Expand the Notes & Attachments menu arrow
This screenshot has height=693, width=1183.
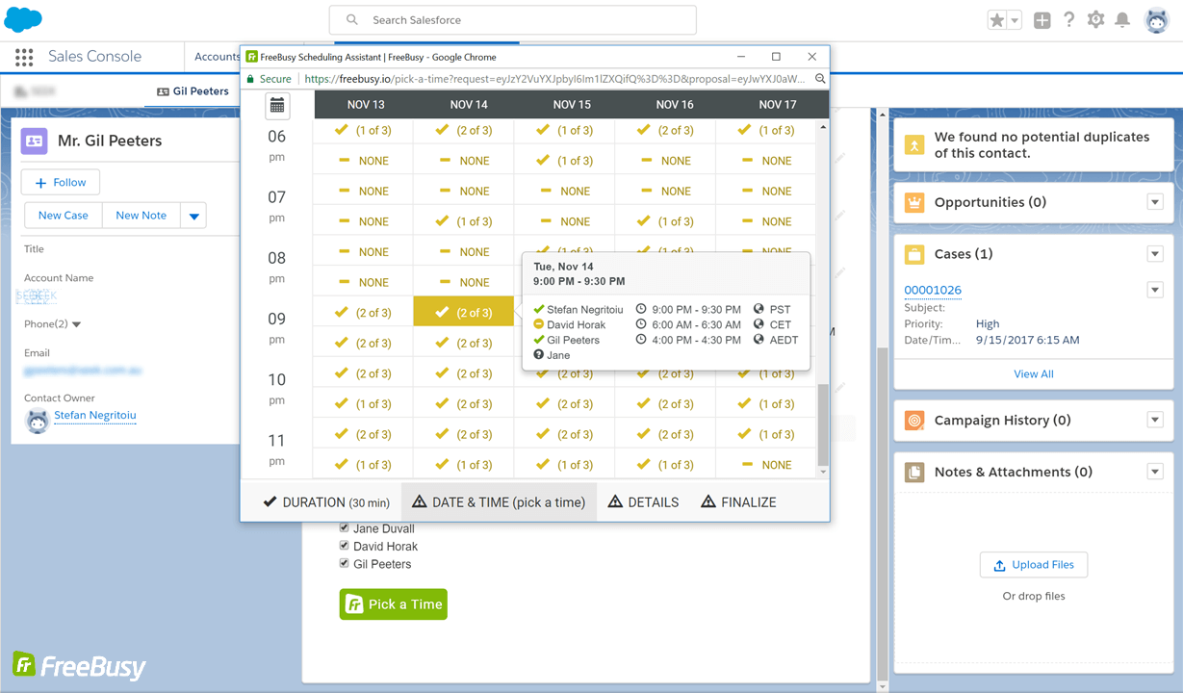1155,472
